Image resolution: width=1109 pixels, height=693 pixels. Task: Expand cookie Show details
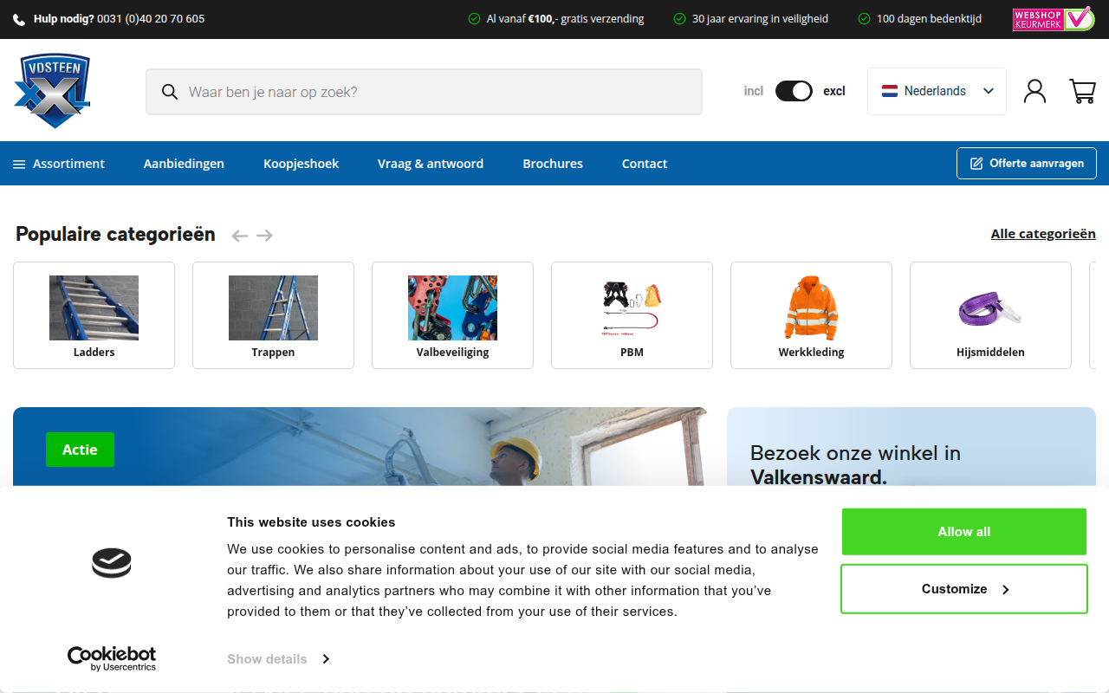278,659
